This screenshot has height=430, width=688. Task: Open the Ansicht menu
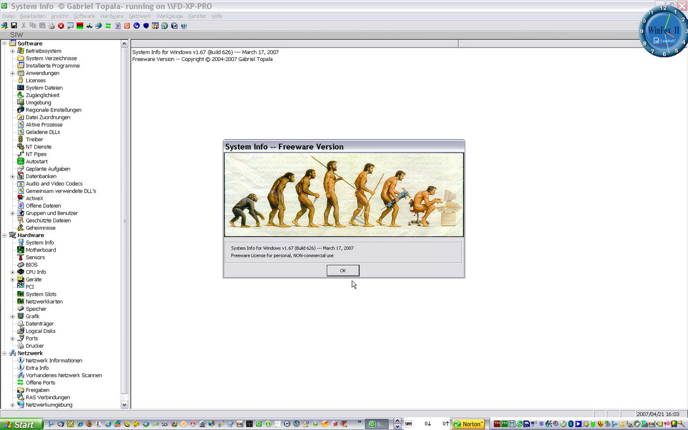(x=59, y=16)
